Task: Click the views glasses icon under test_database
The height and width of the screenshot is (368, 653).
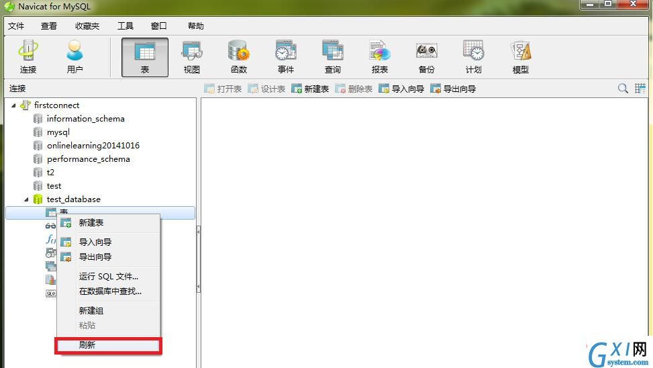Action: 50,226
